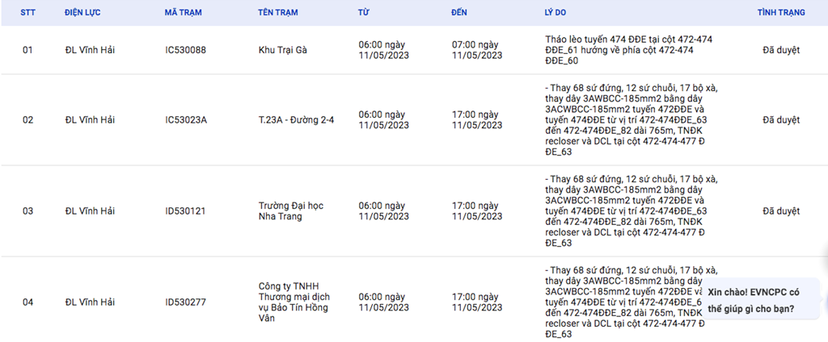Select station code IC53023A

coord(186,120)
